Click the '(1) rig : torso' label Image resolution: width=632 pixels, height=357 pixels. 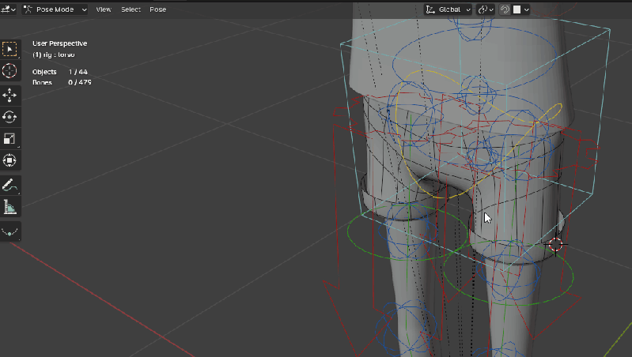pyautogui.click(x=54, y=54)
